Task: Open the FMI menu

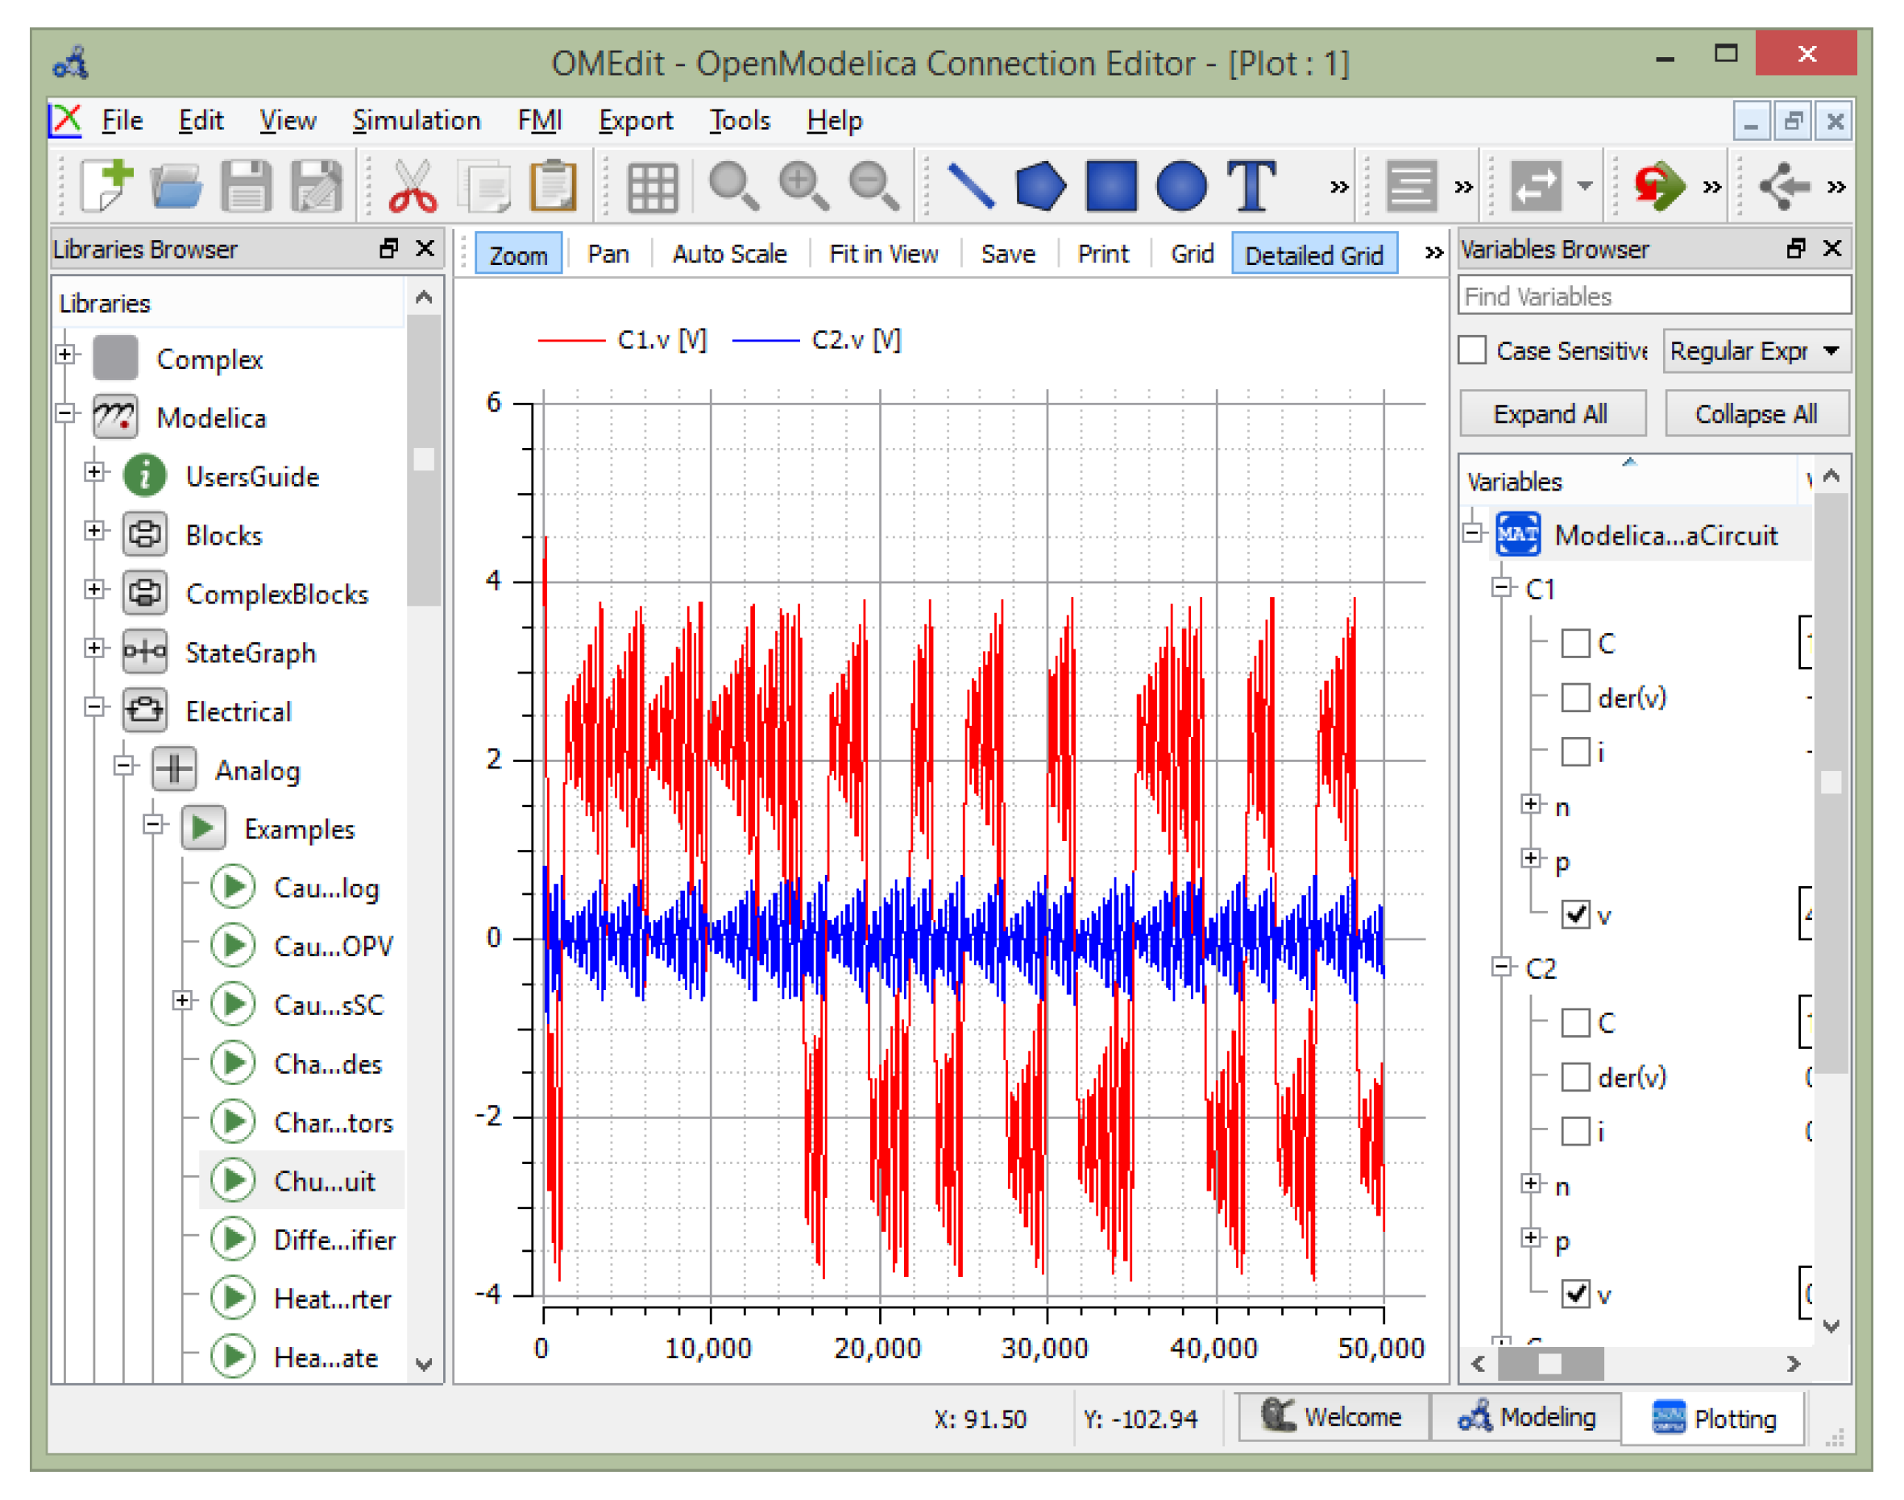Action: (540, 120)
